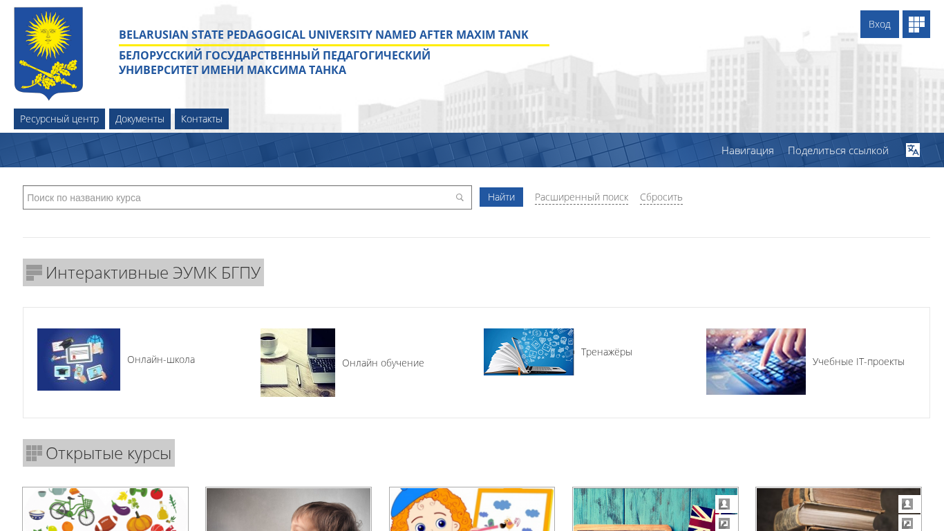Select Поделиться ссылкой in the blue bar
The width and height of the screenshot is (944, 531).
pyautogui.click(x=838, y=150)
